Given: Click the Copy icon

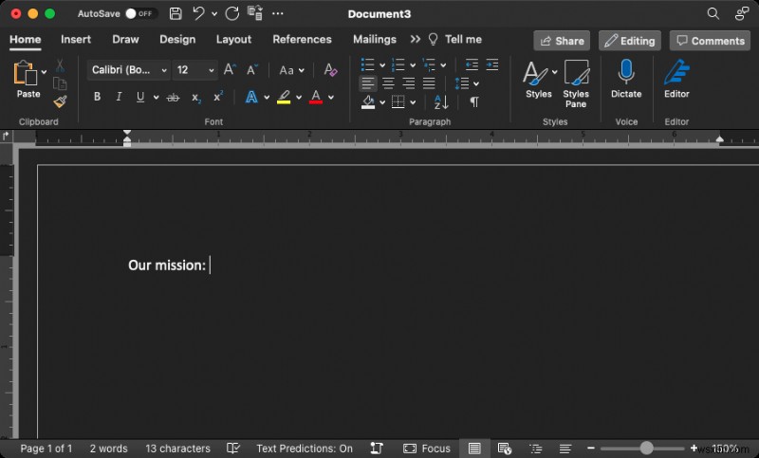Looking at the screenshot, I should (60, 83).
